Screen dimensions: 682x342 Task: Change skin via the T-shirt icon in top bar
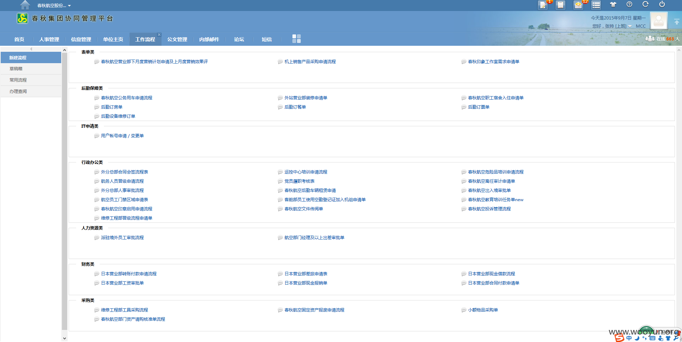tap(613, 5)
